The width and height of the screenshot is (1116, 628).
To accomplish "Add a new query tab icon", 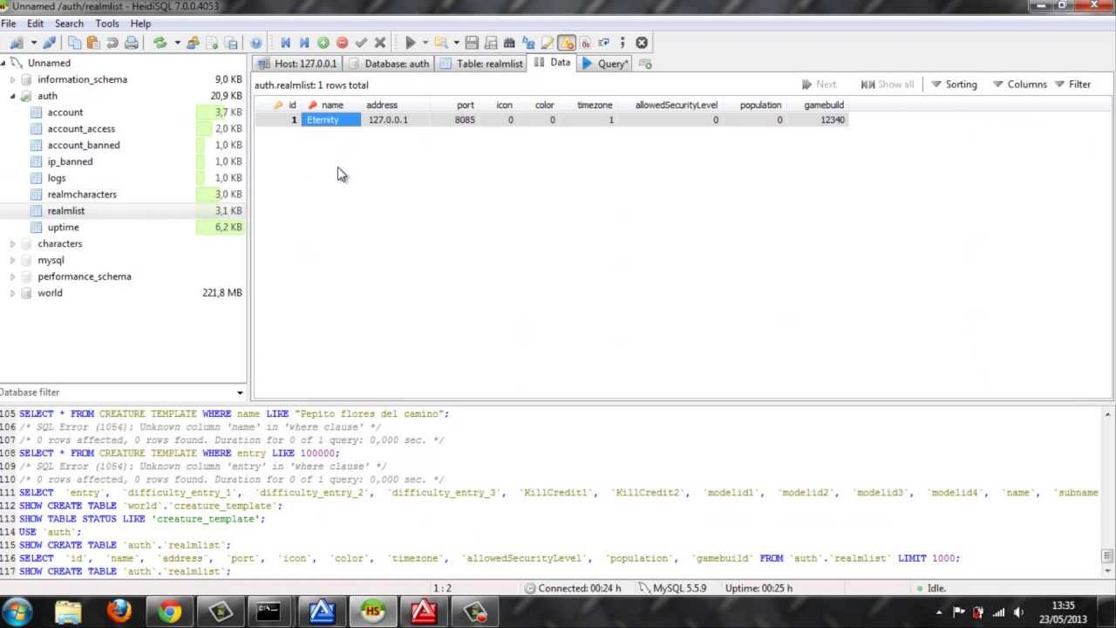I will pos(645,64).
